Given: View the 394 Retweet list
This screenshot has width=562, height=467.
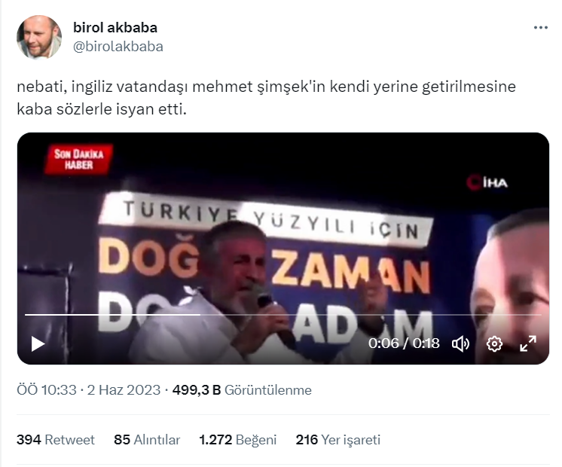Looking at the screenshot, I should 56,440.
